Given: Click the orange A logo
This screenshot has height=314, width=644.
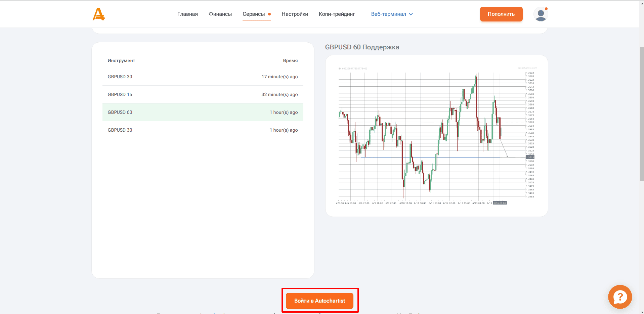Looking at the screenshot, I should tap(99, 14).
